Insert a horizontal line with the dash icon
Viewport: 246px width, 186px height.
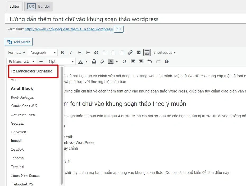(x=41, y=61)
